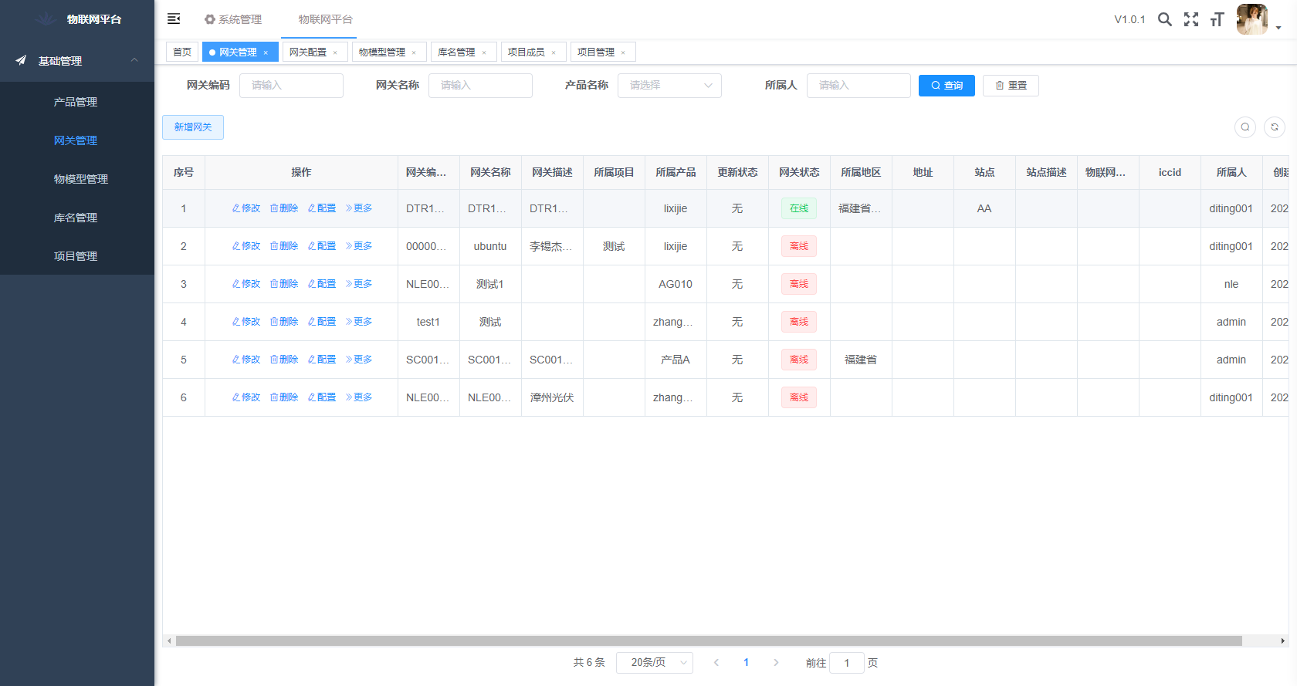Click the 新增网关 button
The height and width of the screenshot is (686, 1297).
pos(193,127)
